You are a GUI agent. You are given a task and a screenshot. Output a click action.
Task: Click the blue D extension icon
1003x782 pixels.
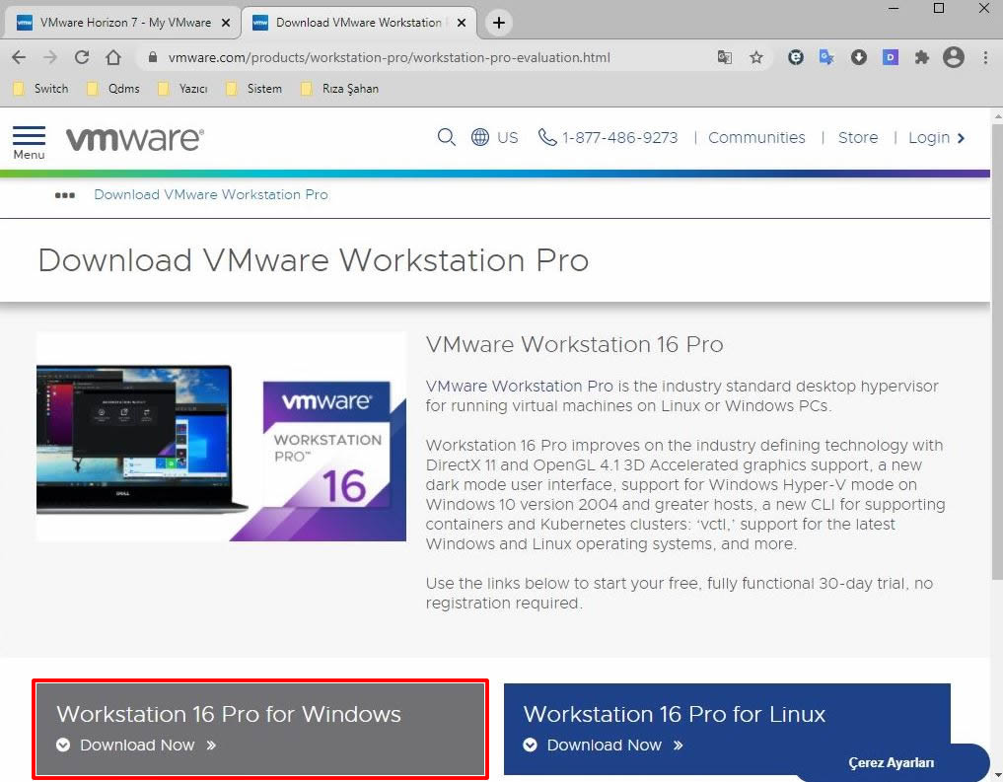(890, 57)
